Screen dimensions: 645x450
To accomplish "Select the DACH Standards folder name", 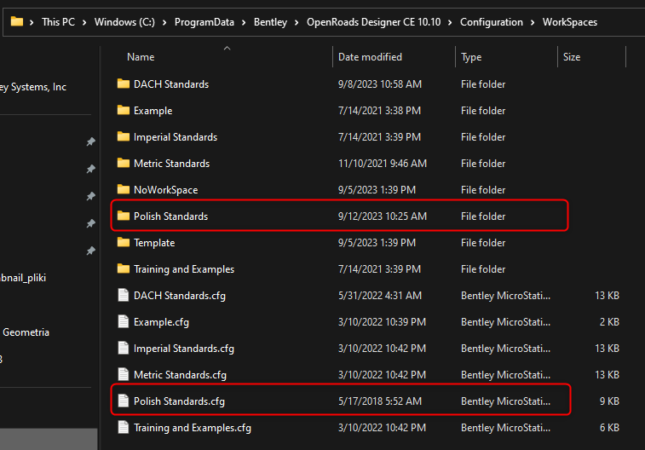I will (x=171, y=84).
